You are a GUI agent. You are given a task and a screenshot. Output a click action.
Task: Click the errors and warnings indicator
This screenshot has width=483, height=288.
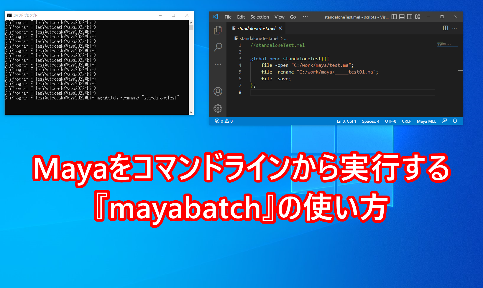tap(224, 121)
